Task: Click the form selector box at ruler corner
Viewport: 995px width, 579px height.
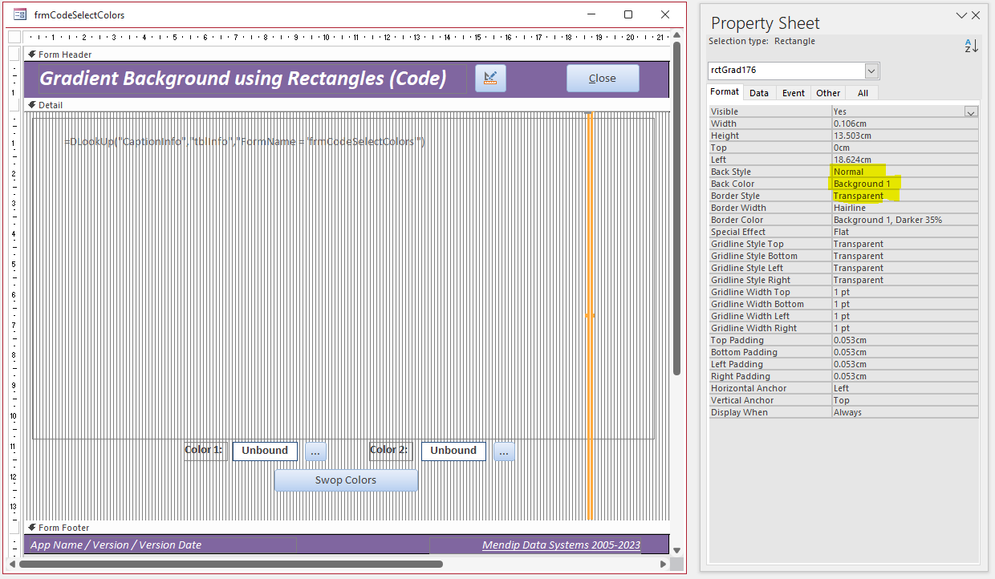Action: pos(14,37)
